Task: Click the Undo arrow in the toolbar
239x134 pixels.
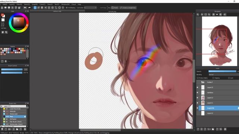Action: coord(25,7)
